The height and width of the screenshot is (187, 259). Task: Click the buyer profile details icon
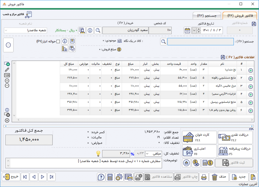point(82,30)
